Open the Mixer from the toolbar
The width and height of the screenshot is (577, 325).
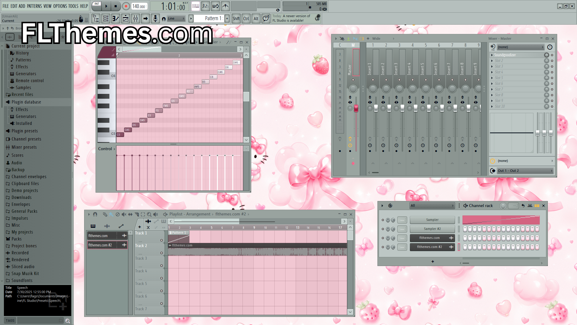click(x=136, y=19)
